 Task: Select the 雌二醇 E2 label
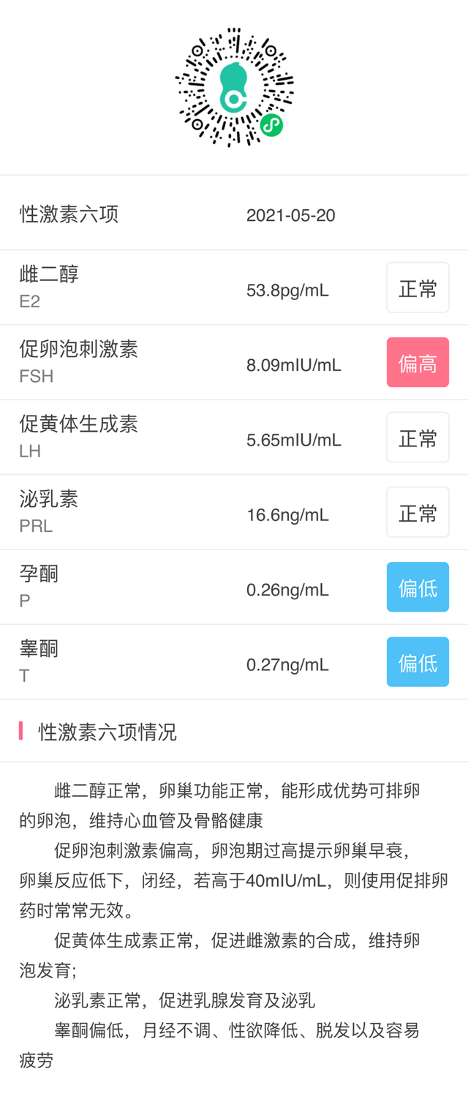pyautogui.click(x=49, y=287)
